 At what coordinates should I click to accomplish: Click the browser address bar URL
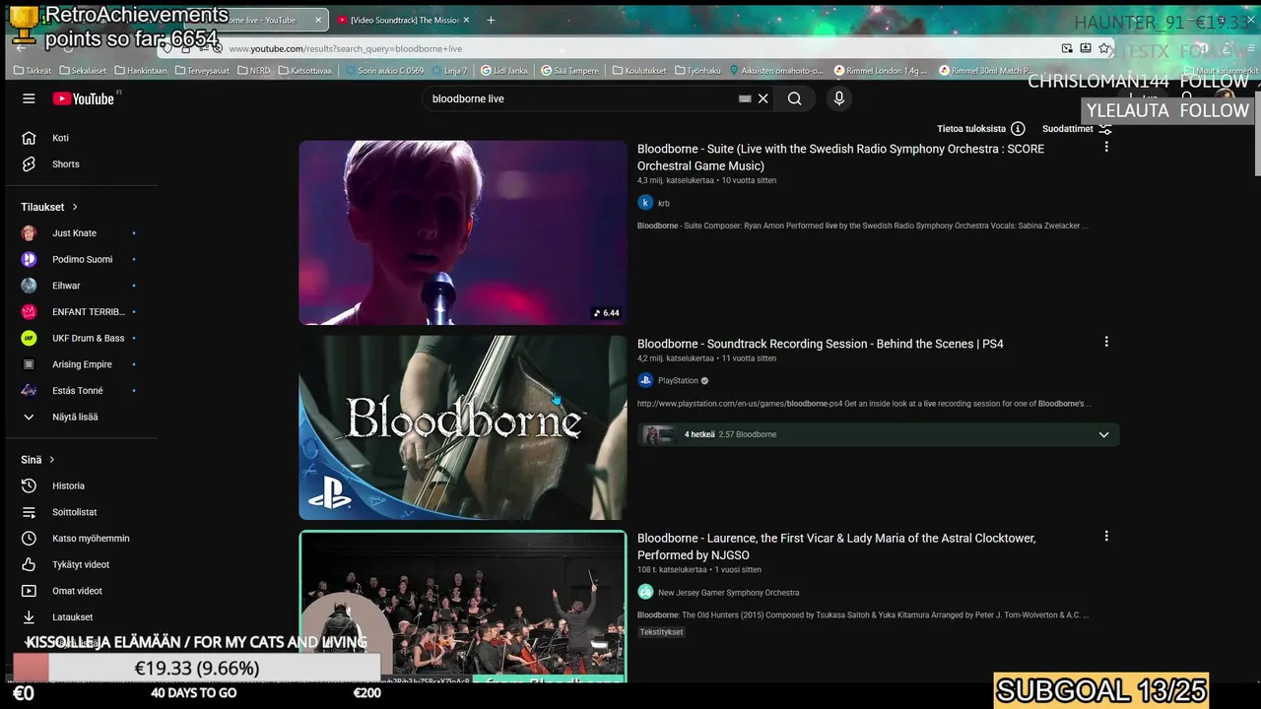[x=345, y=48]
